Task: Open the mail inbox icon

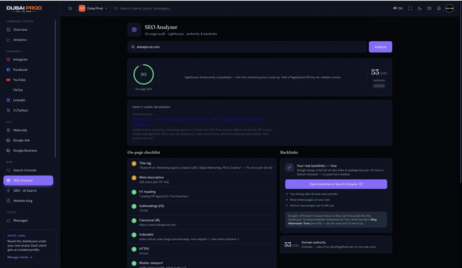Action: pyautogui.click(x=429, y=8)
